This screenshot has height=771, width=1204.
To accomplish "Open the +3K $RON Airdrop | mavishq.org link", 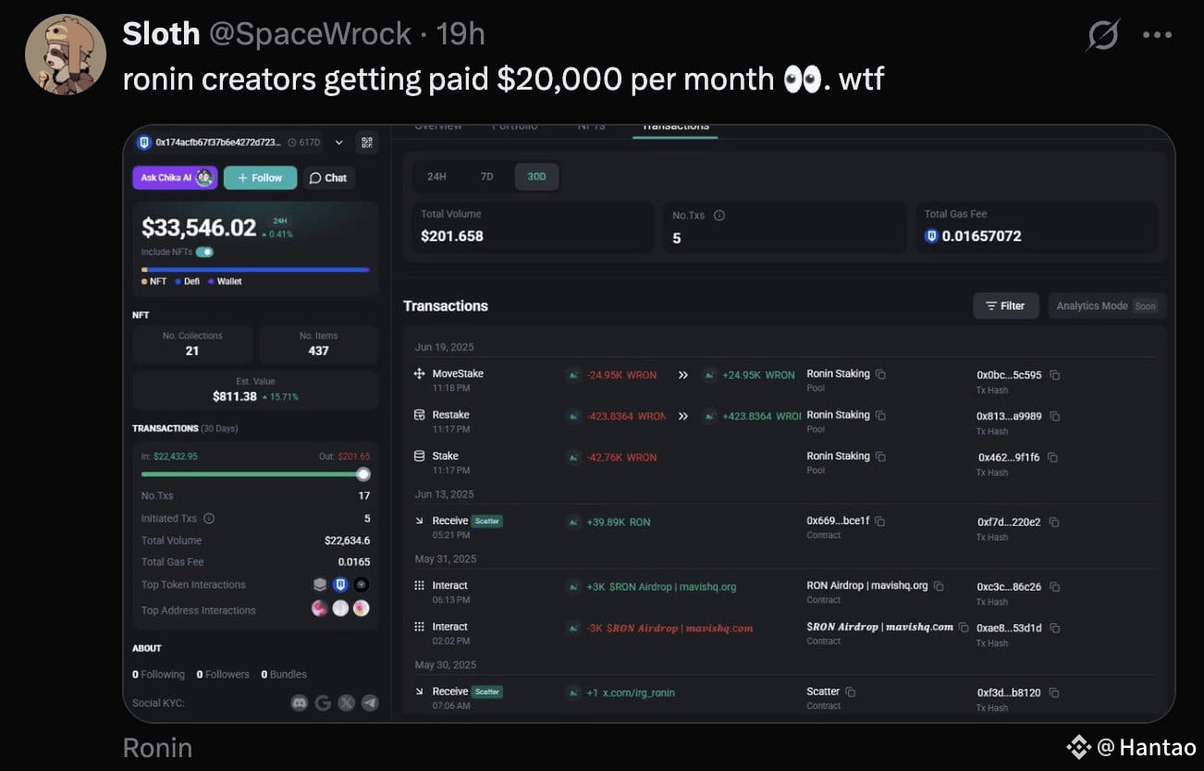I will coord(661,587).
